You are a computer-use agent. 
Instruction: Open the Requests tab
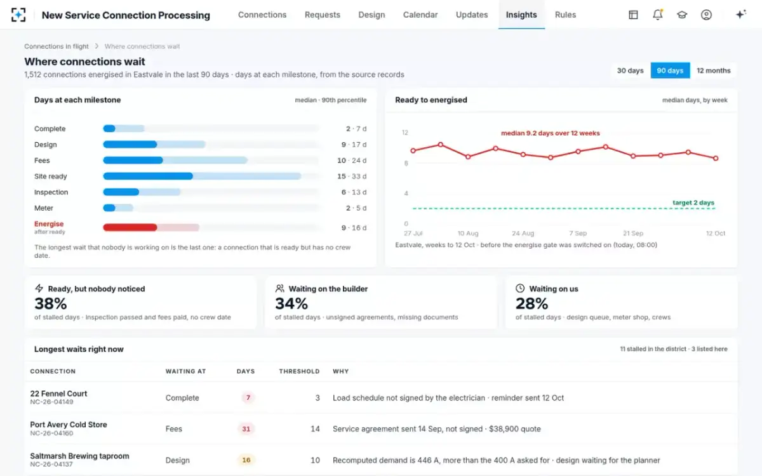pos(323,15)
